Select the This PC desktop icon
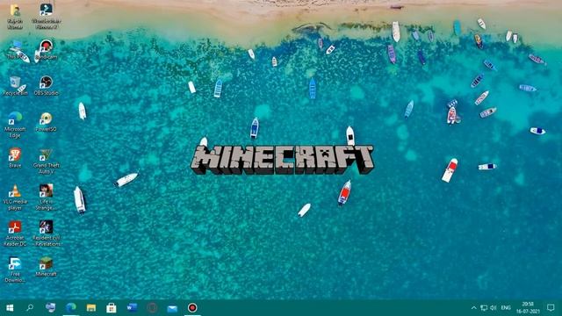 point(15,50)
